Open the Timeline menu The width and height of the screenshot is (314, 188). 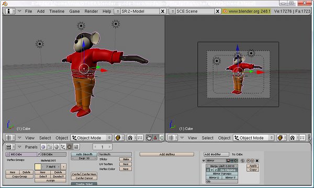click(57, 11)
